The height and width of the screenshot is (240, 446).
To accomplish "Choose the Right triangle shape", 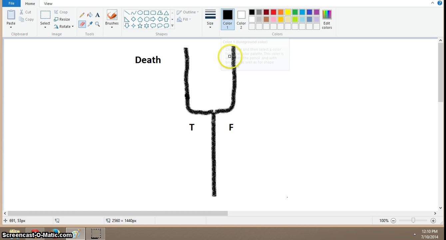I will tap(127, 19).
